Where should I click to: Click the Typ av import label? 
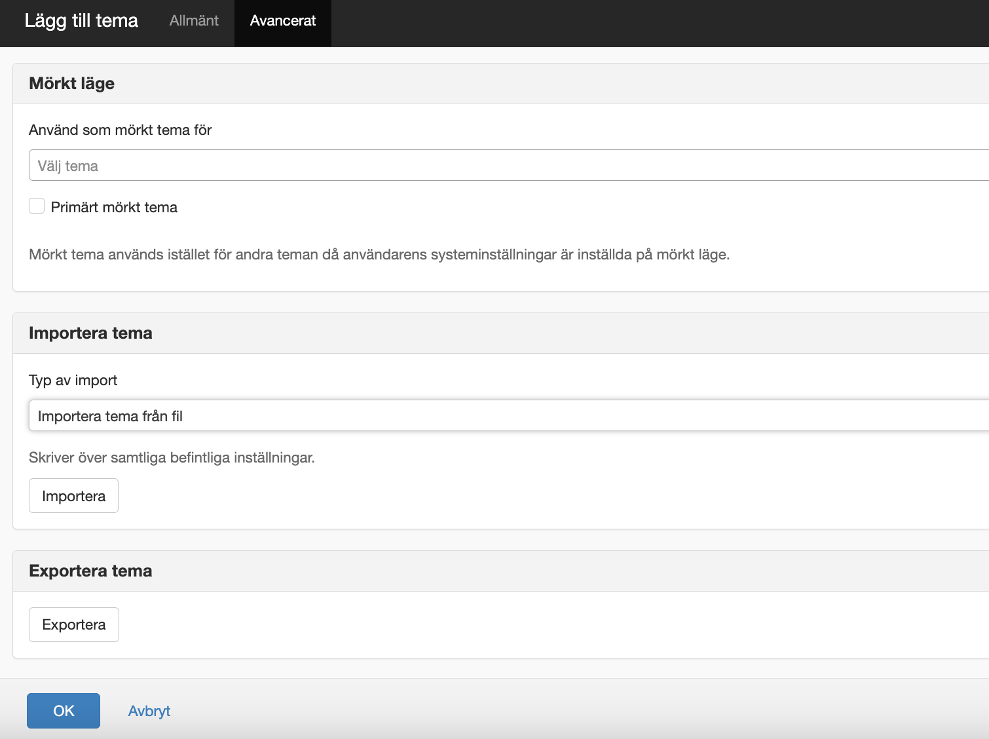[73, 380]
